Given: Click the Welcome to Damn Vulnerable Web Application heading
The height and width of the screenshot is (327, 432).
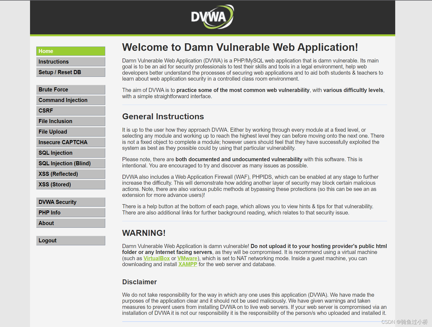Looking at the screenshot, I should (x=240, y=47).
